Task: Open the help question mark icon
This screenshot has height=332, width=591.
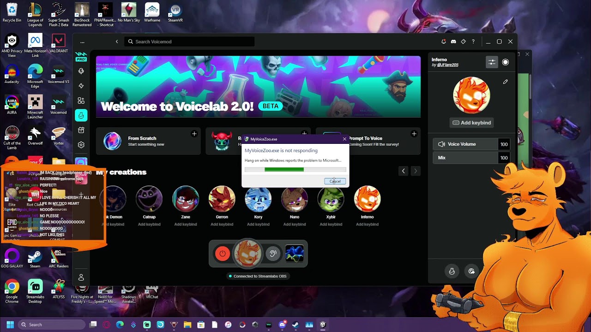Action: tap(473, 41)
